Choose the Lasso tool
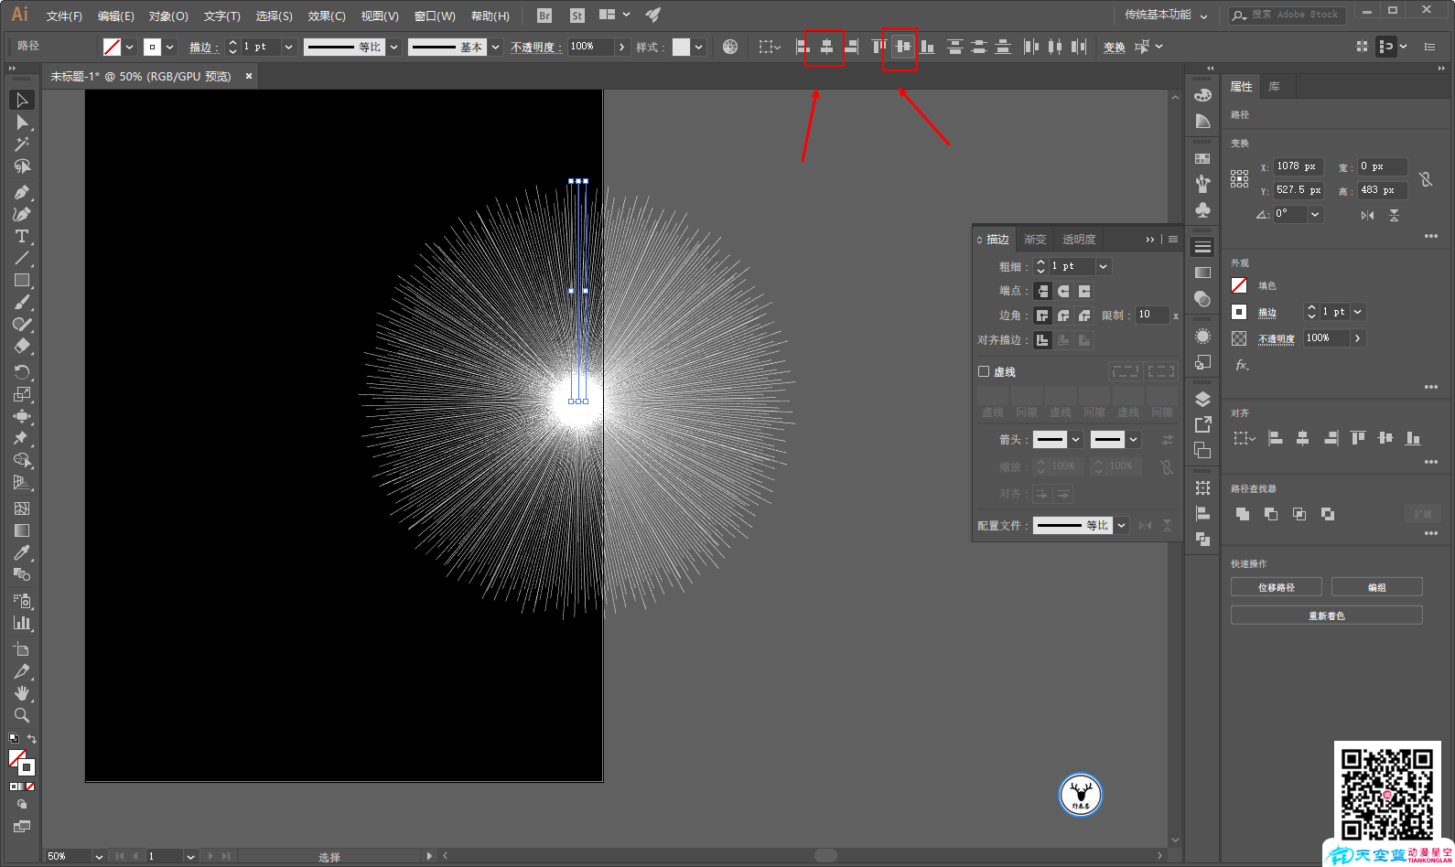 22,167
